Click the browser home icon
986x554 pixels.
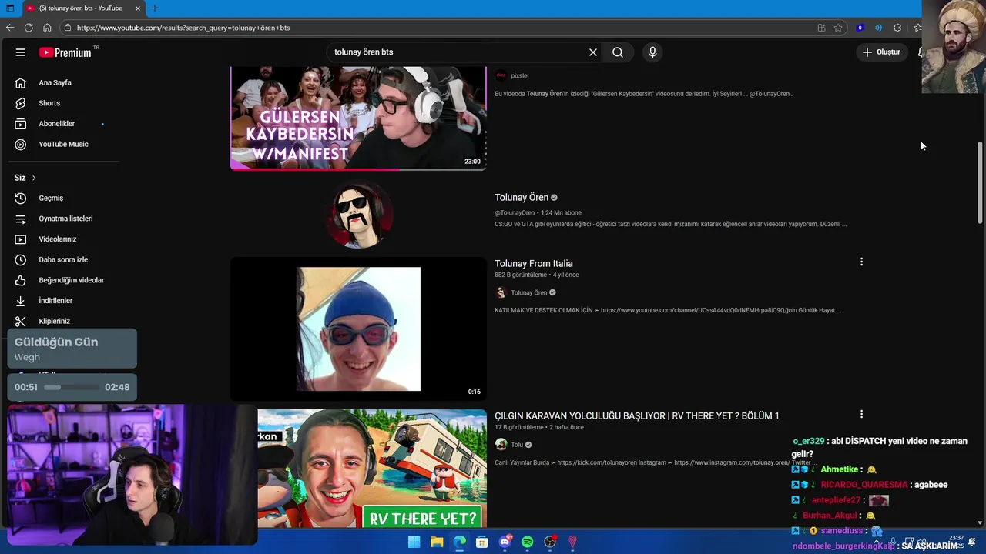pyautogui.click(x=47, y=28)
